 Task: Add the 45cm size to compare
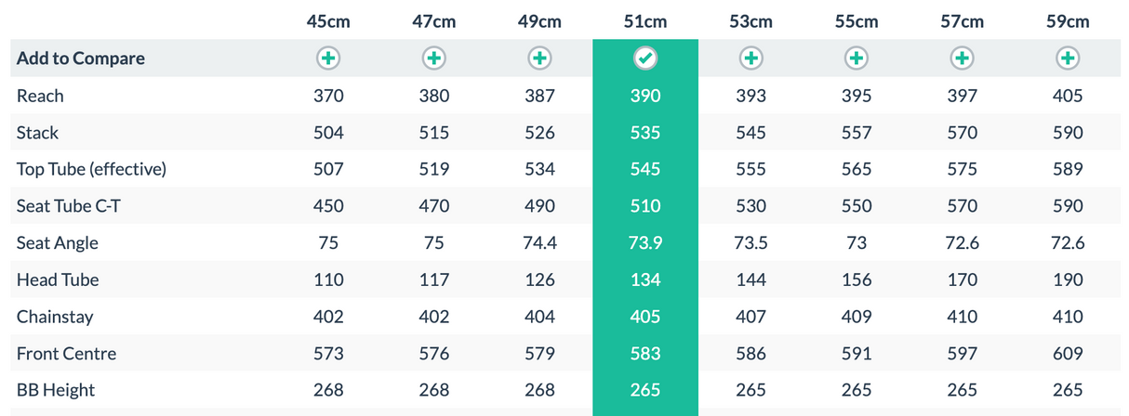[x=328, y=58]
